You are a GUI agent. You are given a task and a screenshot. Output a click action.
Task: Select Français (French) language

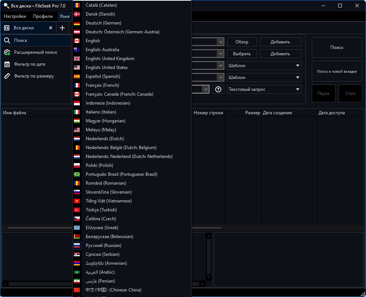click(132, 85)
